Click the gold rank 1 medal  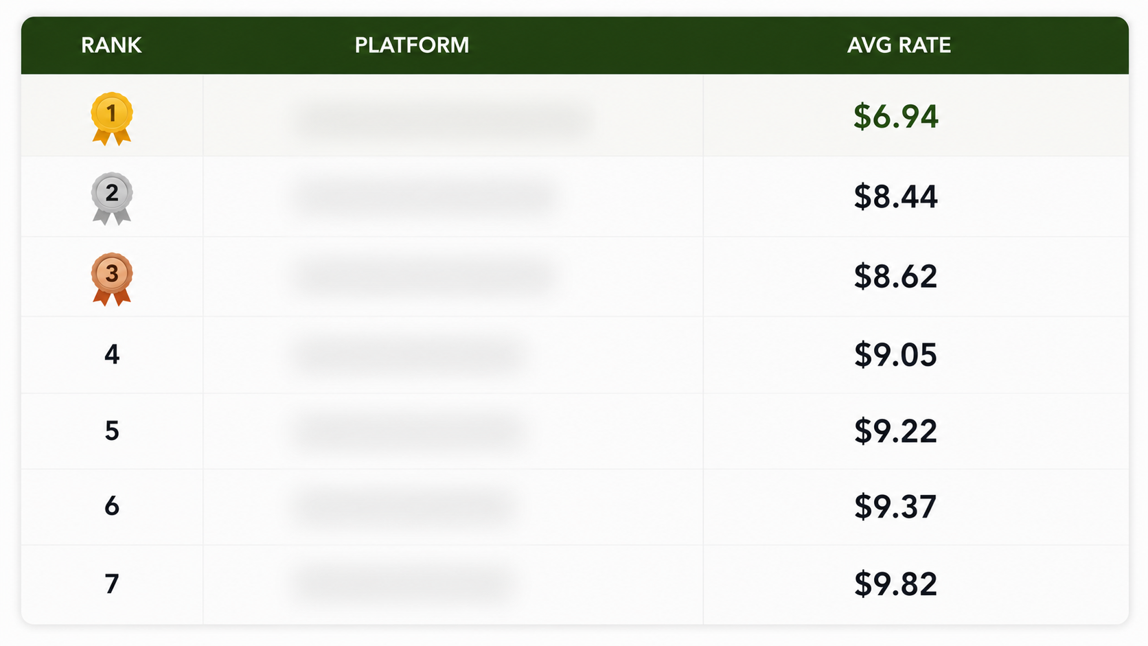(x=112, y=119)
